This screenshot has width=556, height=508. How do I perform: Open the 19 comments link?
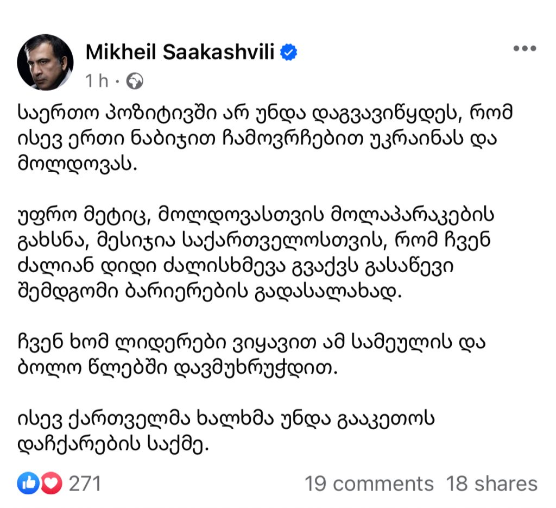click(369, 483)
